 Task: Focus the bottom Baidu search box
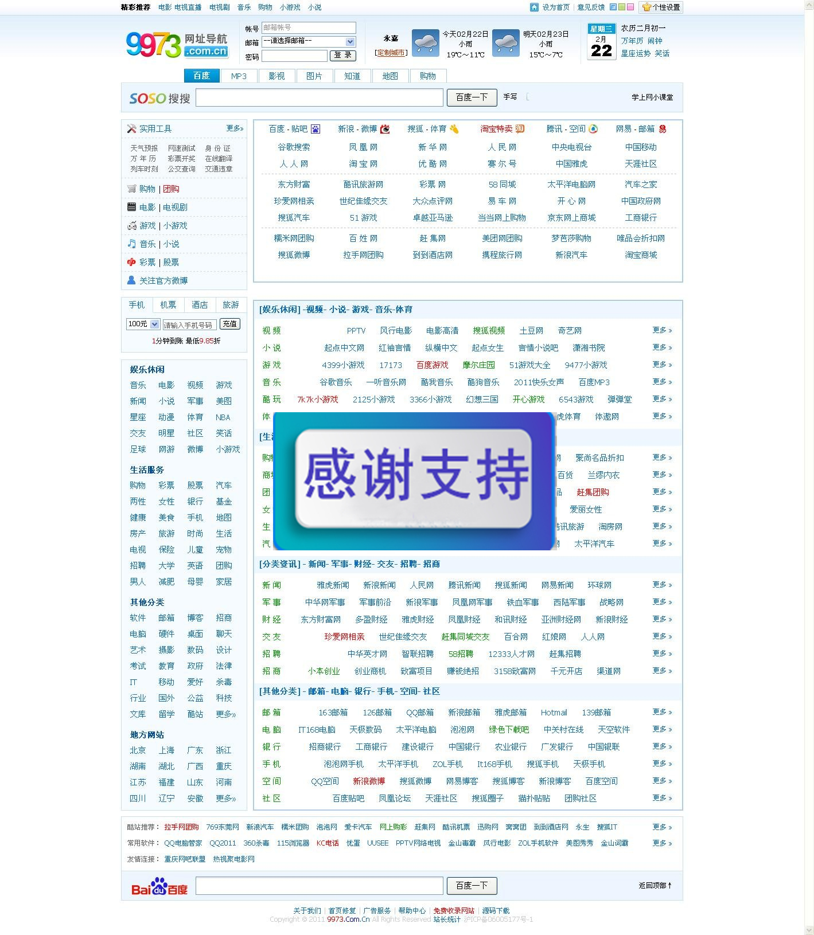(x=320, y=886)
